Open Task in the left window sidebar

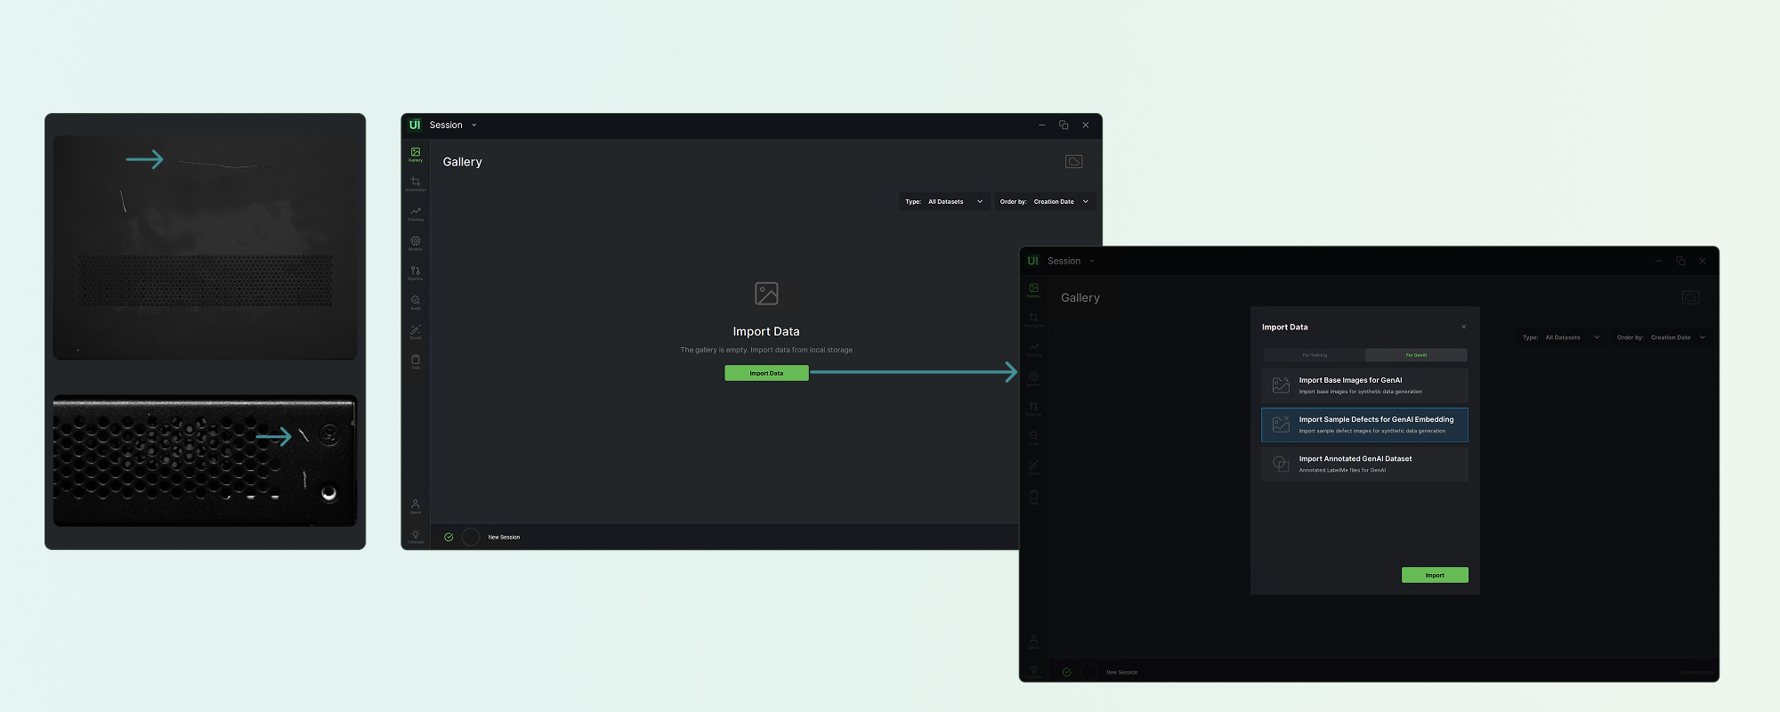tap(416, 361)
